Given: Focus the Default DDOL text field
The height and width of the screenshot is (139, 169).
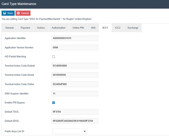Looking at the screenshot, I should pos(74,121).
